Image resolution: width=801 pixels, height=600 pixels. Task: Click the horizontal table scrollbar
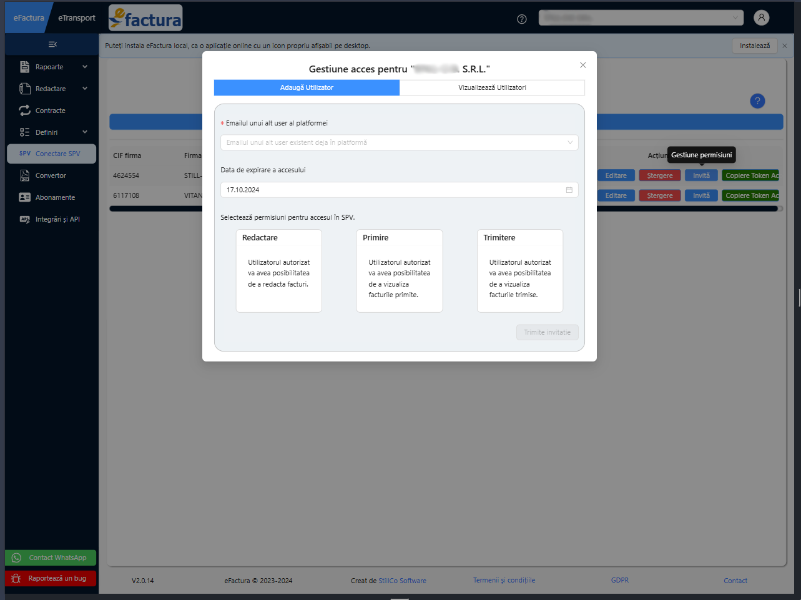tap(687, 209)
